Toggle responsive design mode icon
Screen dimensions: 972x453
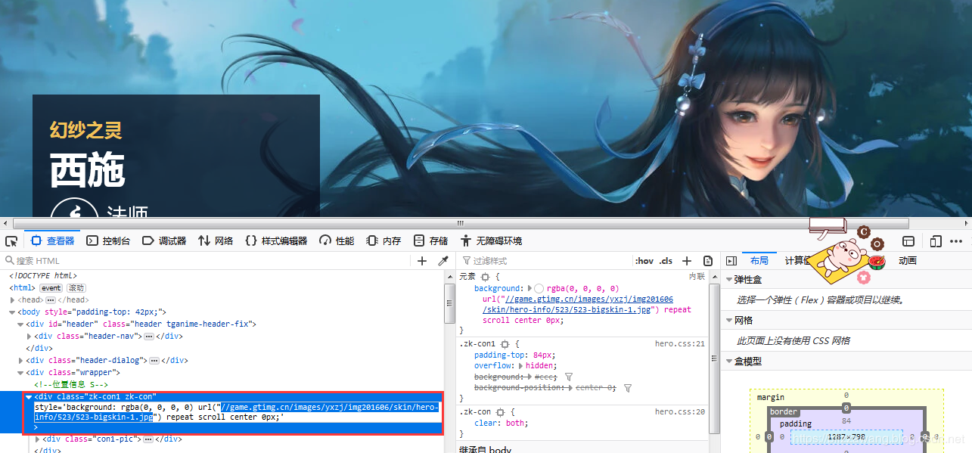tap(935, 241)
